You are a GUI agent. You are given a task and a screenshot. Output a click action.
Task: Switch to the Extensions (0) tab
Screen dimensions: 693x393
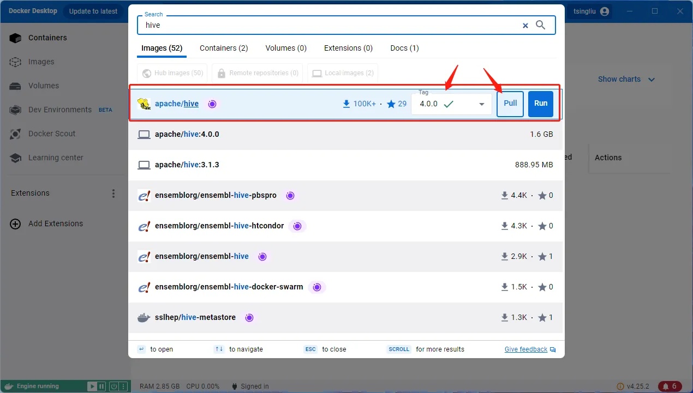[x=348, y=48]
